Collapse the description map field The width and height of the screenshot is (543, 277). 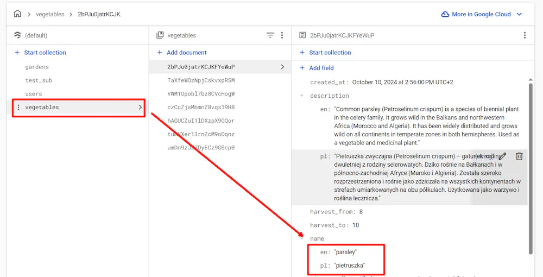(302, 96)
